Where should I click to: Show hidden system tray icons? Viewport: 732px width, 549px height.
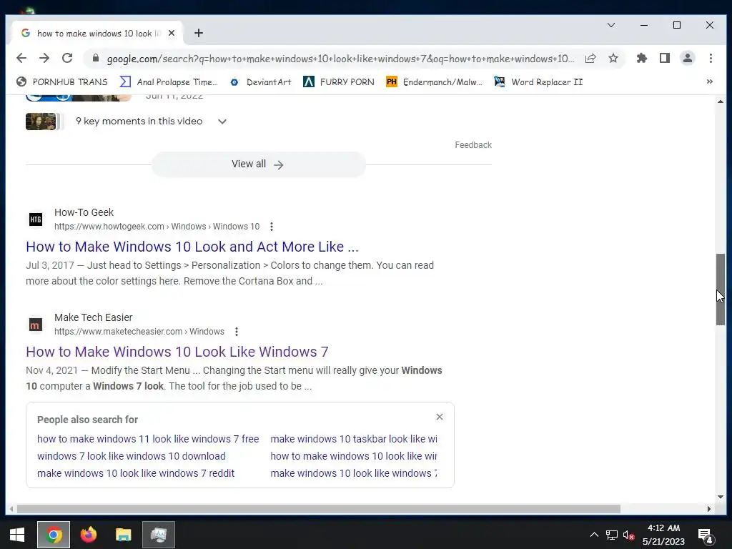(x=594, y=535)
